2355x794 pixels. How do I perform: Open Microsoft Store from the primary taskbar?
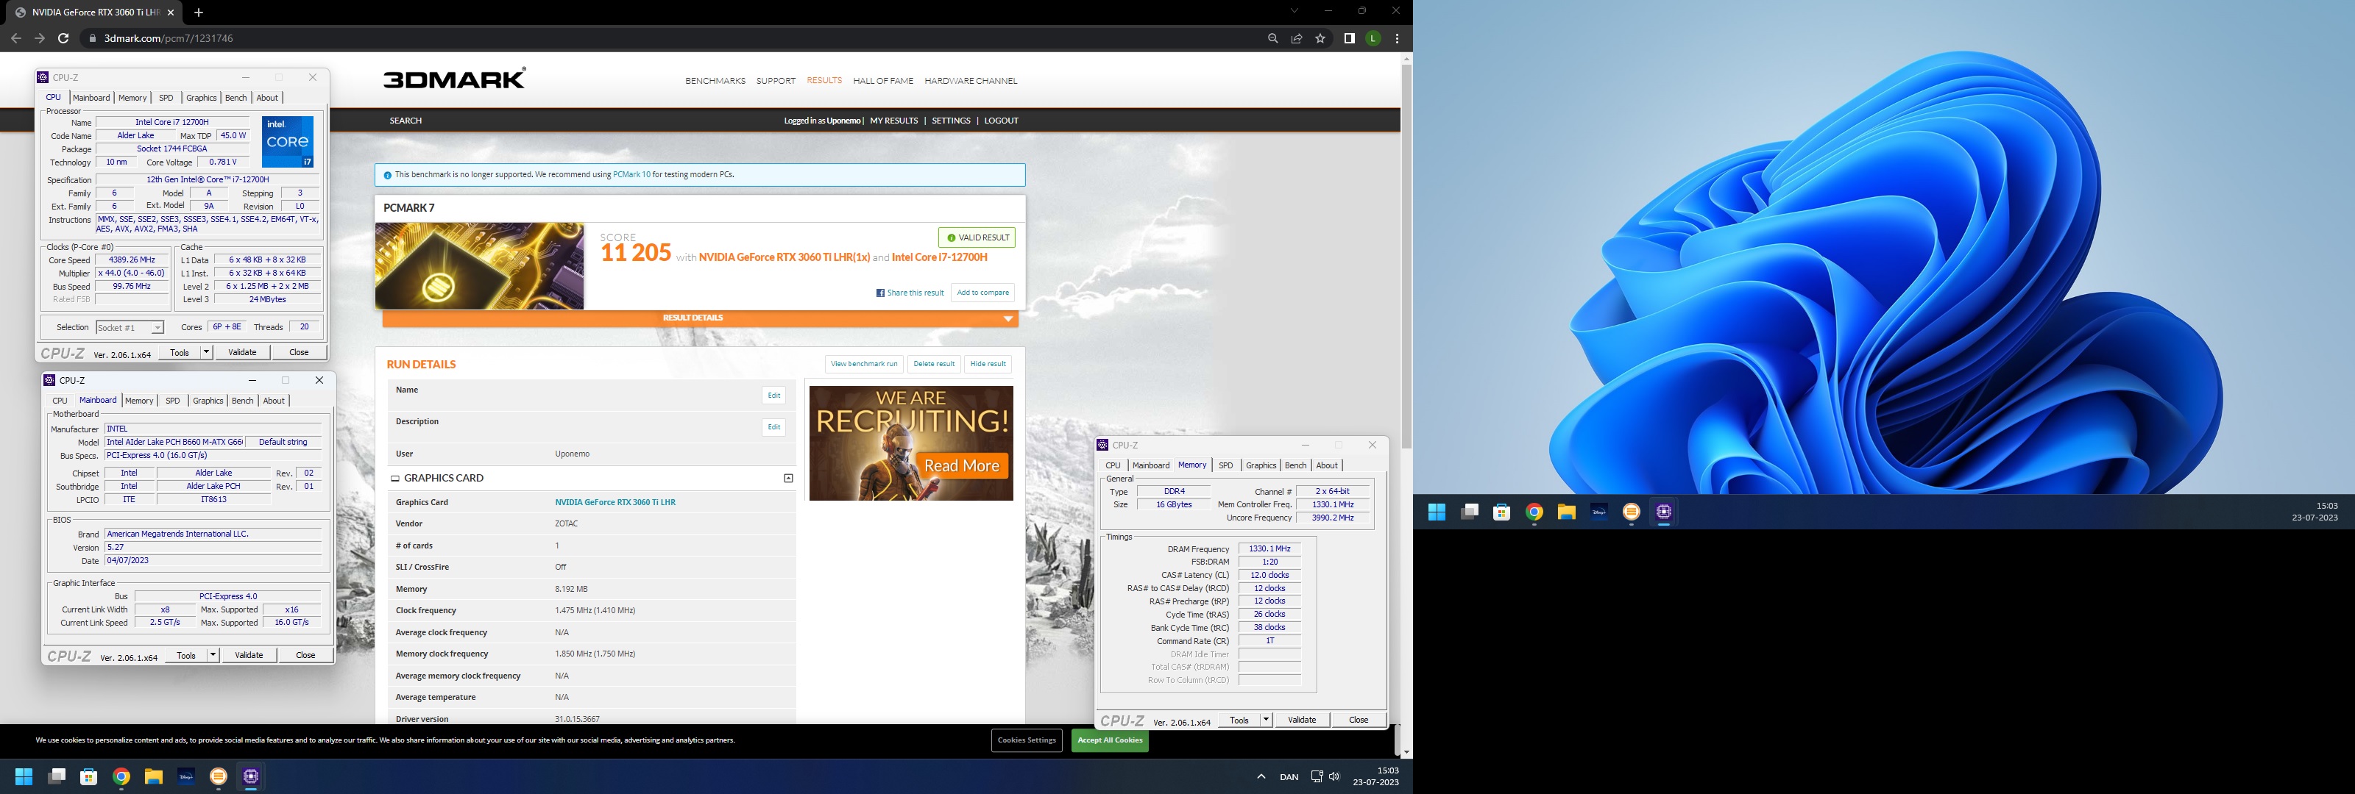[88, 776]
